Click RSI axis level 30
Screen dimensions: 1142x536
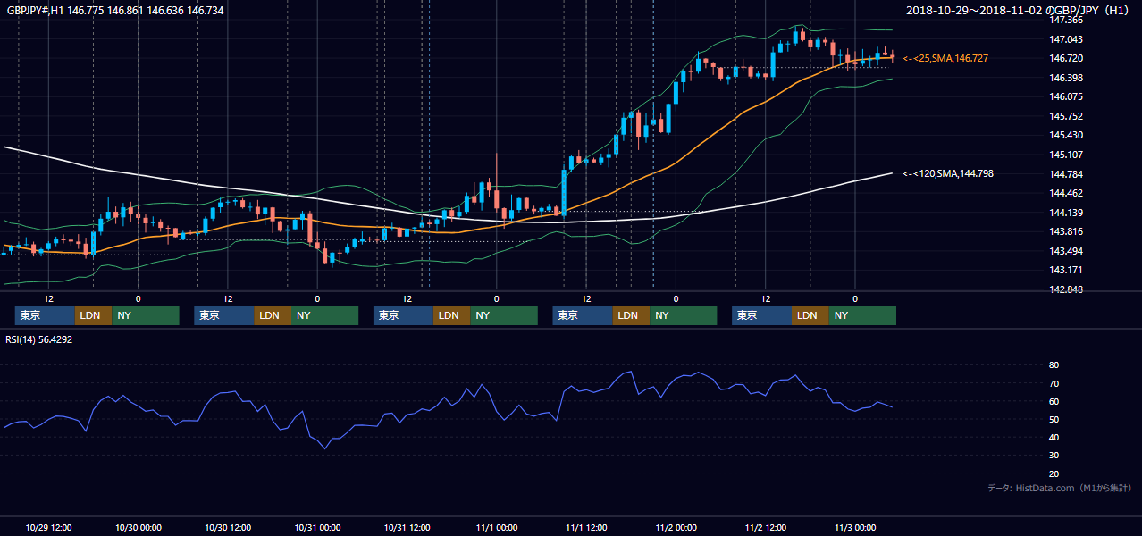(x=1054, y=456)
